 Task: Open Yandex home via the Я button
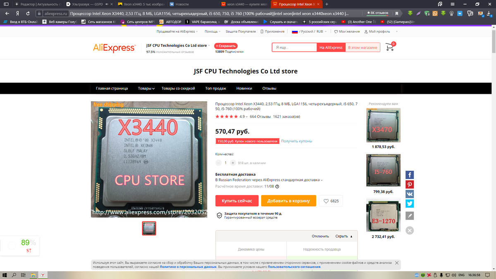coord(18,13)
